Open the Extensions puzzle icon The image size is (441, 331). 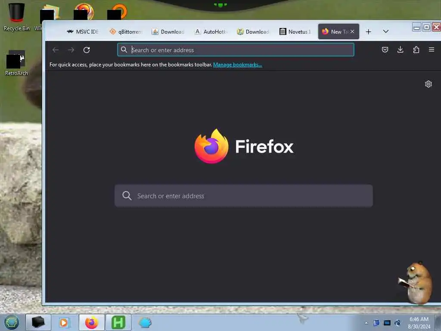pyautogui.click(x=416, y=50)
